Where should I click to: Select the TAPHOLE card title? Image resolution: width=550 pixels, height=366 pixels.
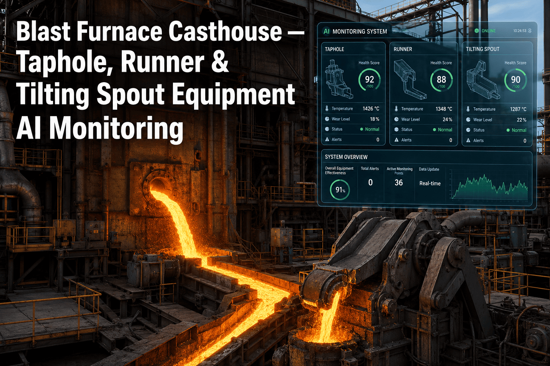click(334, 49)
